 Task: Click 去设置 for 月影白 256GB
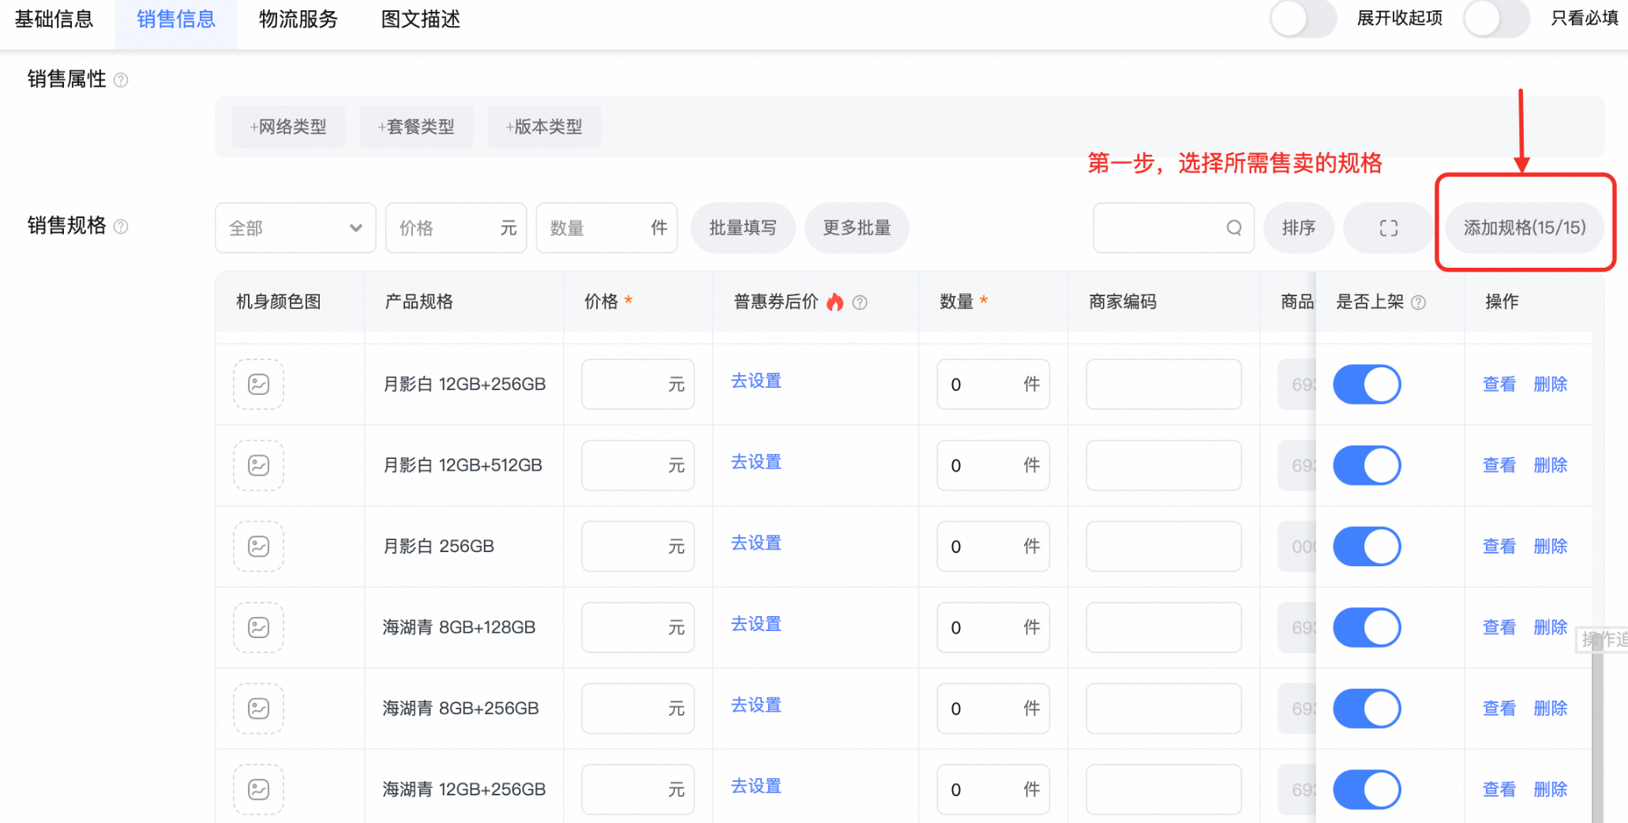pos(756,543)
